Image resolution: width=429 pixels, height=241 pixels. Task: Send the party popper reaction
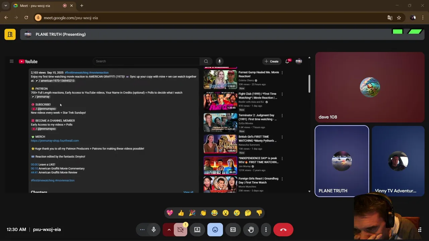coord(192,213)
